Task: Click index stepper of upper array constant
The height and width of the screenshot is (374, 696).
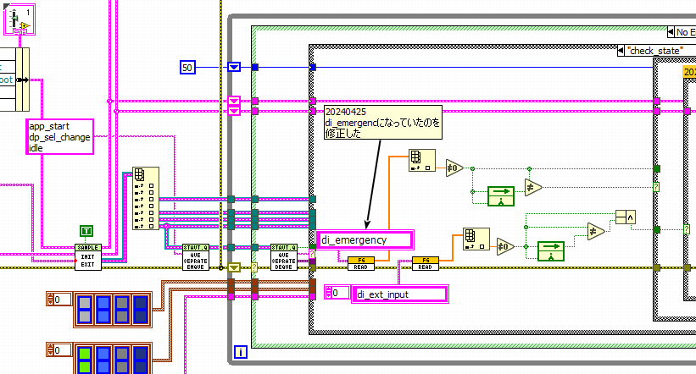Action: 50,300
